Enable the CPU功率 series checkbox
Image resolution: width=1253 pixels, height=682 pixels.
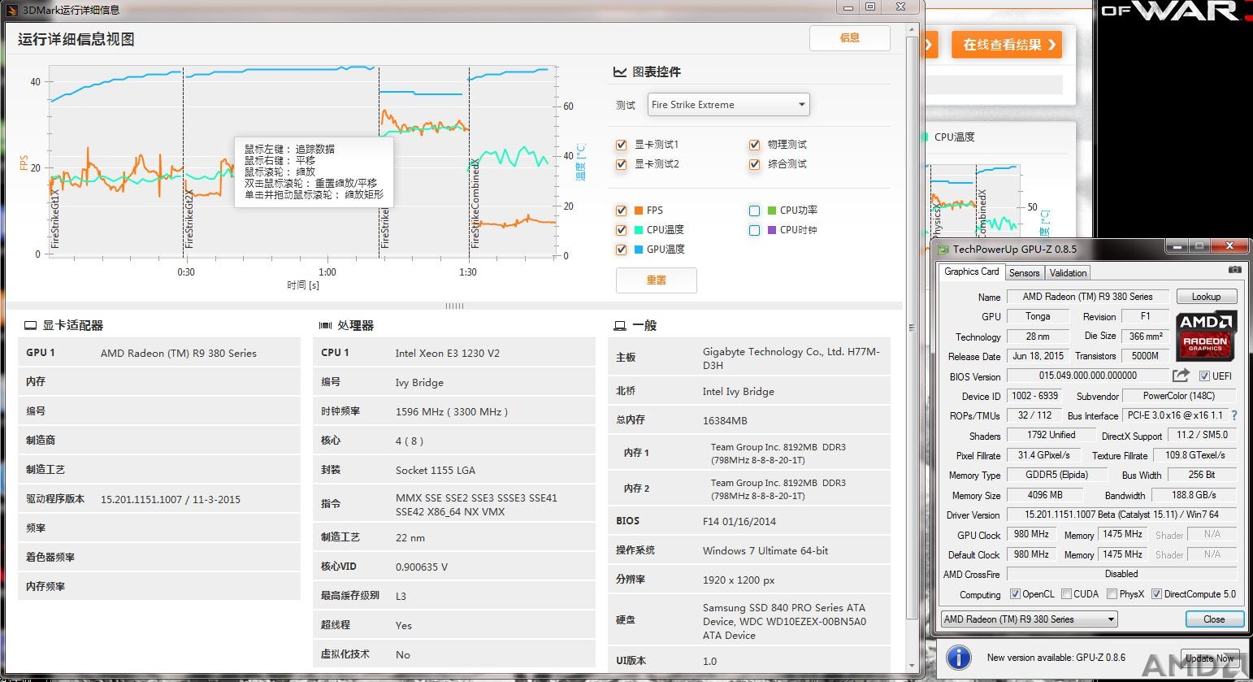tap(755, 211)
